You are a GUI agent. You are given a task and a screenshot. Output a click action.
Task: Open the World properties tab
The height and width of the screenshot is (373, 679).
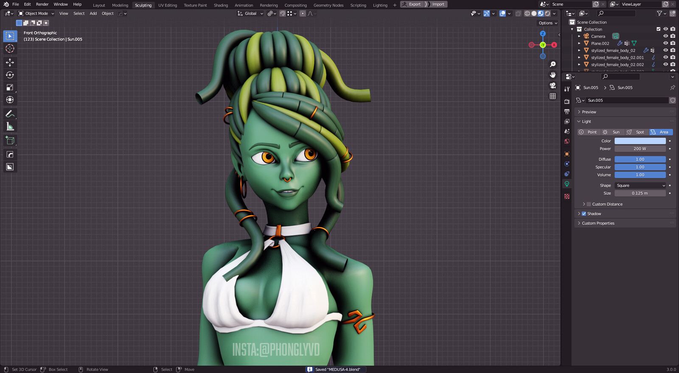pyautogui.click(x=567, y=141)
